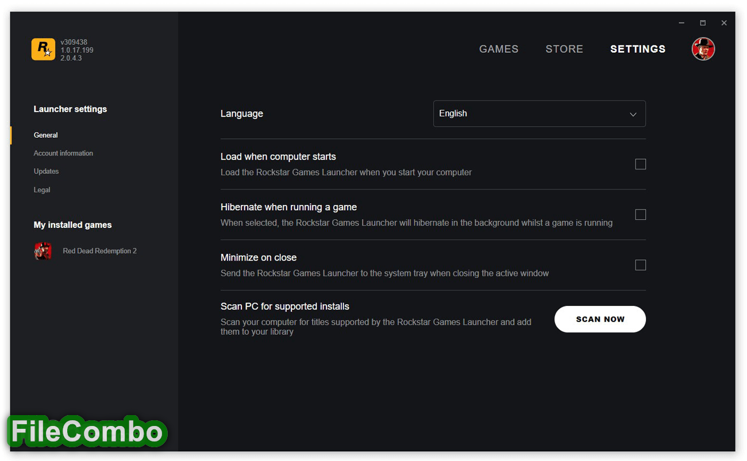Open the Language dropdown set to English
This screenshot has height=461, width=747.
point(540,114)
